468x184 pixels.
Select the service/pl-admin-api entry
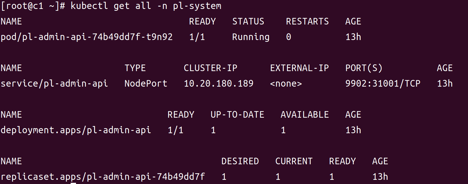click(x=54, y=84)
